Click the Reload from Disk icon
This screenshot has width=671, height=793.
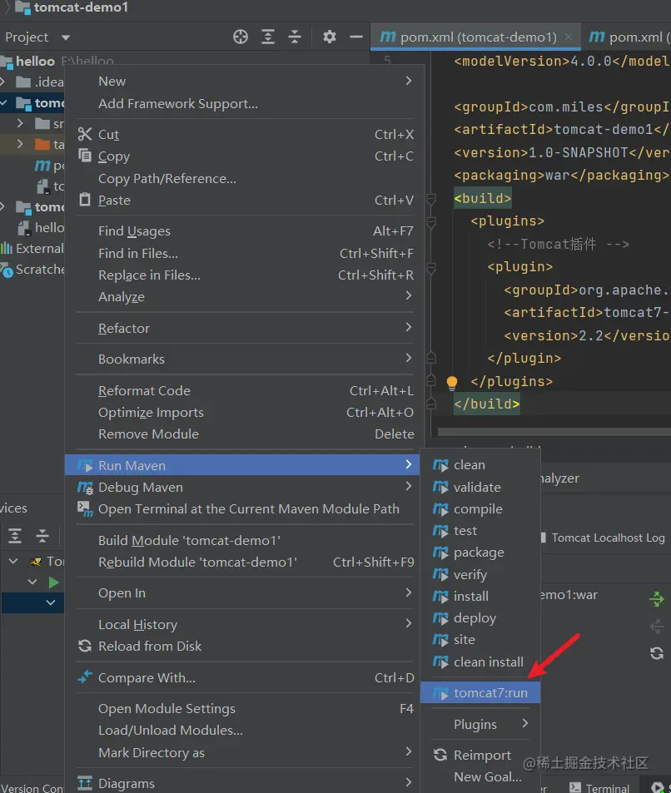click(x=85, y=646)
